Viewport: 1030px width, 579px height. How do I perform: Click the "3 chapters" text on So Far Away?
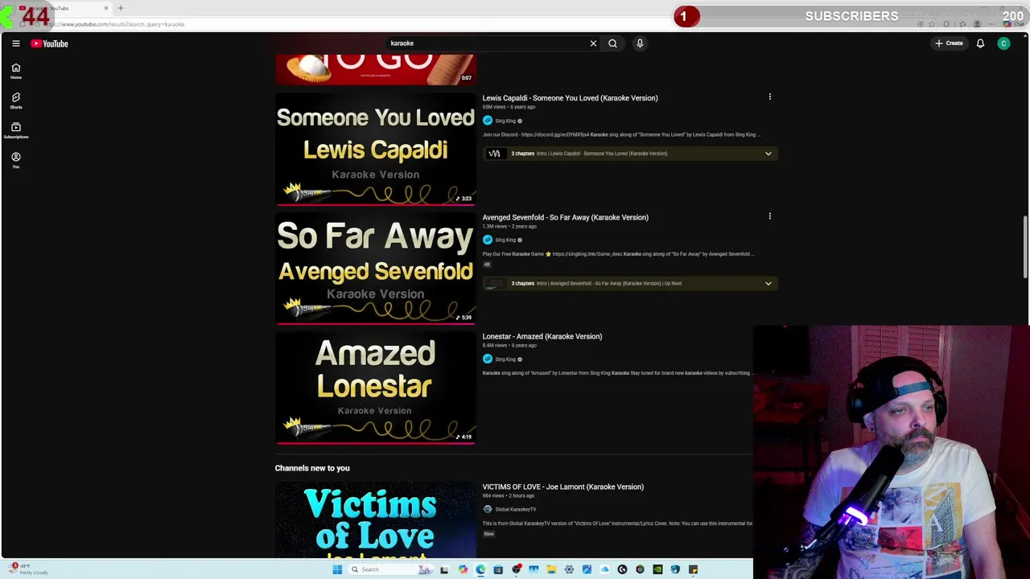[x=522, y=283]
